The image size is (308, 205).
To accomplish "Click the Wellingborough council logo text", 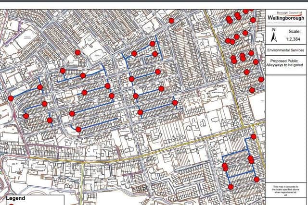I will (286, 18).
